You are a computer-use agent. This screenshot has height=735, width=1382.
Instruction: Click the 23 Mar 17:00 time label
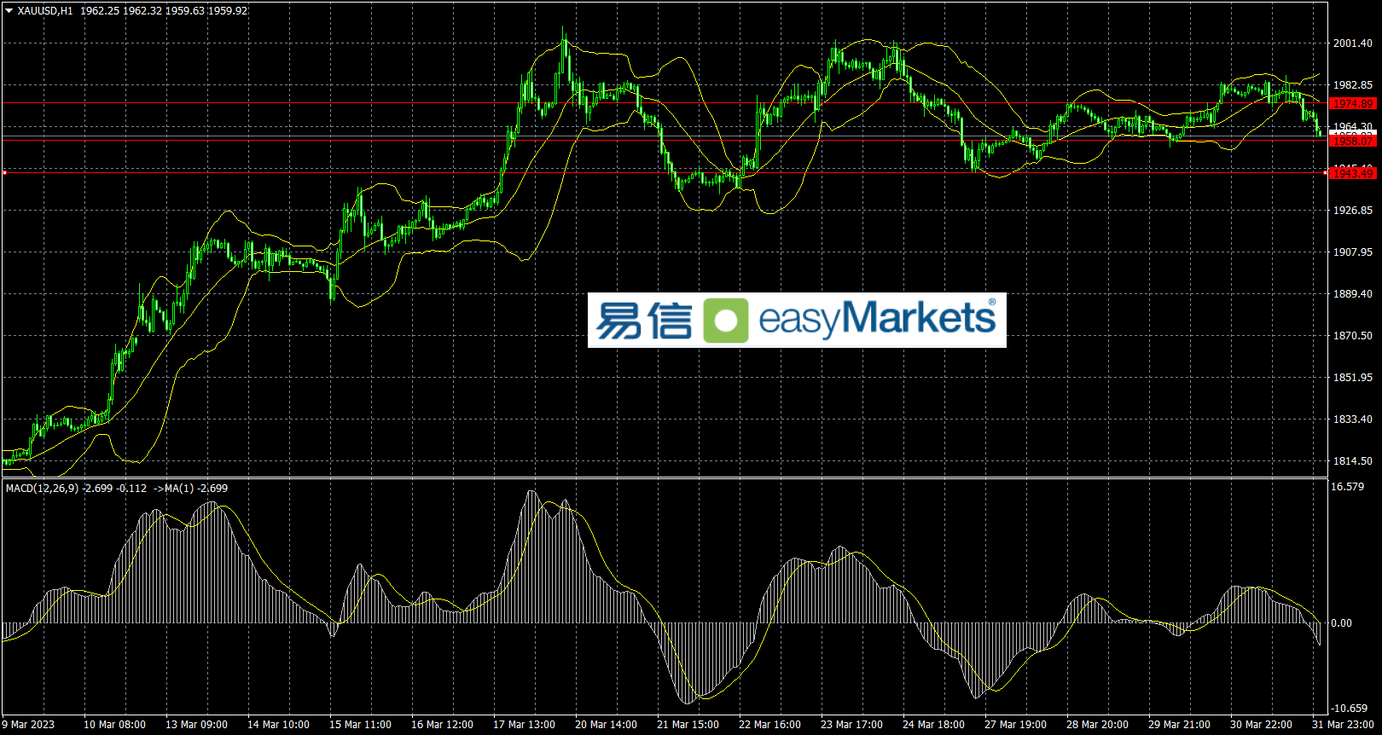pyautogui.click(x=851, y=725)
